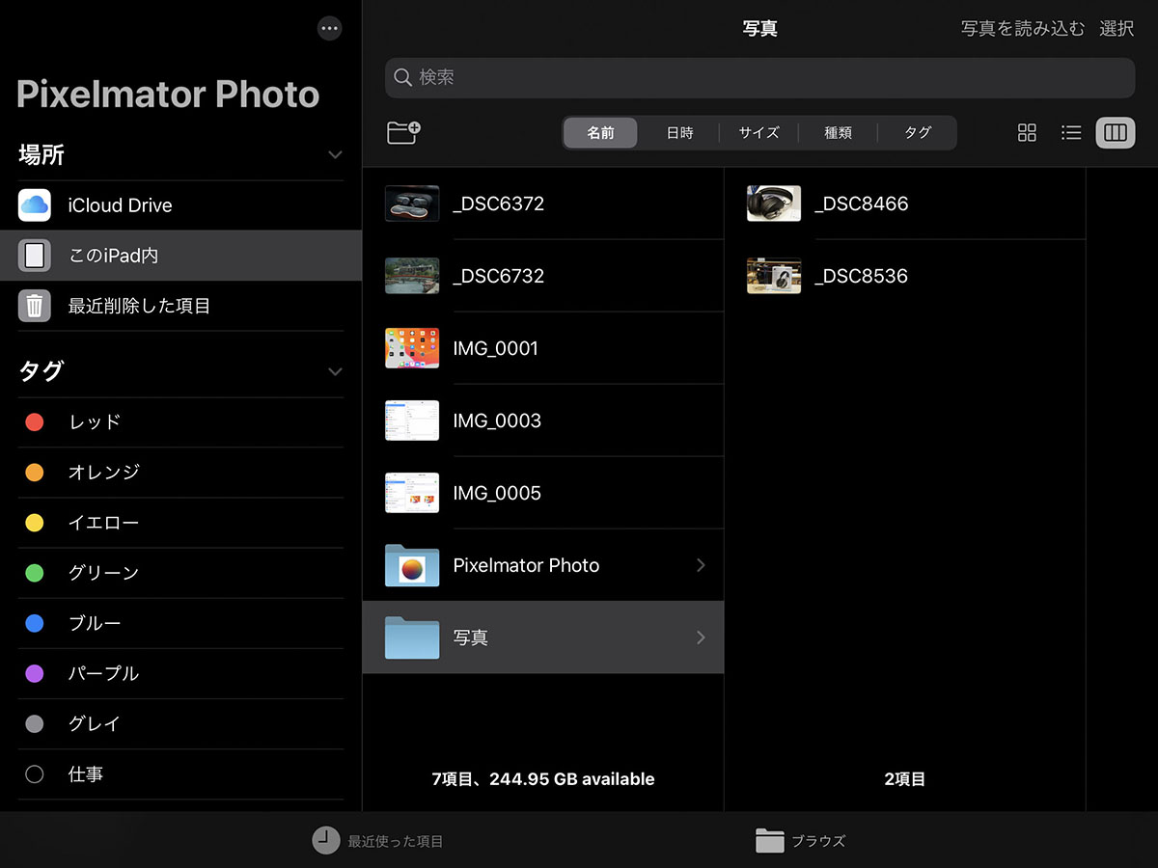
Task: Create a new folder with the folder-plus icon
Action: point(403,132)
